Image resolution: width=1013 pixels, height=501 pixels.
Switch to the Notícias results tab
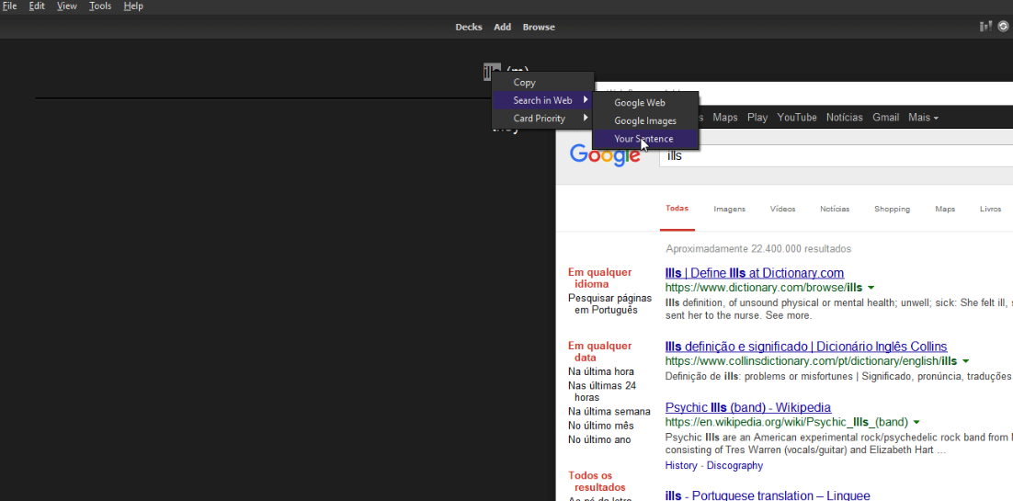coord(835,209)
